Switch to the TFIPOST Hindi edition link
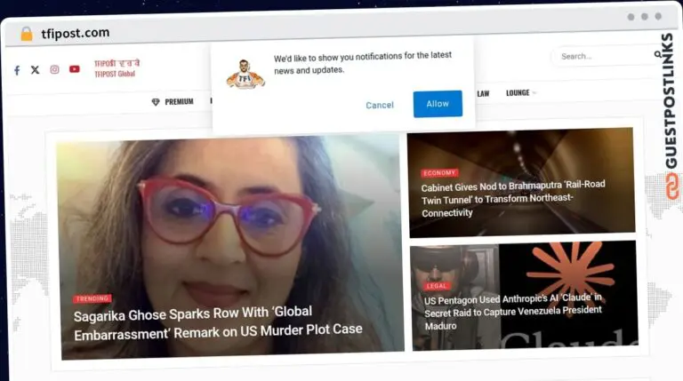 pos(117,63)
